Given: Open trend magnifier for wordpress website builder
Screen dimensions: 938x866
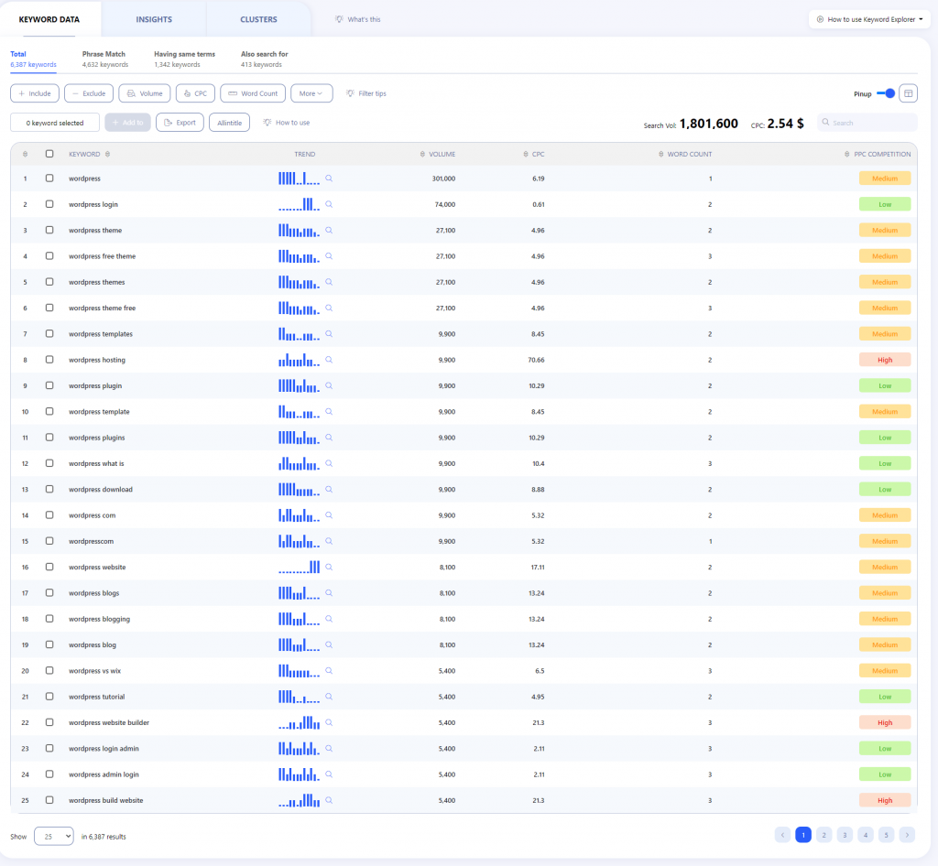Looking at the screenshot, I should (329, 722).
